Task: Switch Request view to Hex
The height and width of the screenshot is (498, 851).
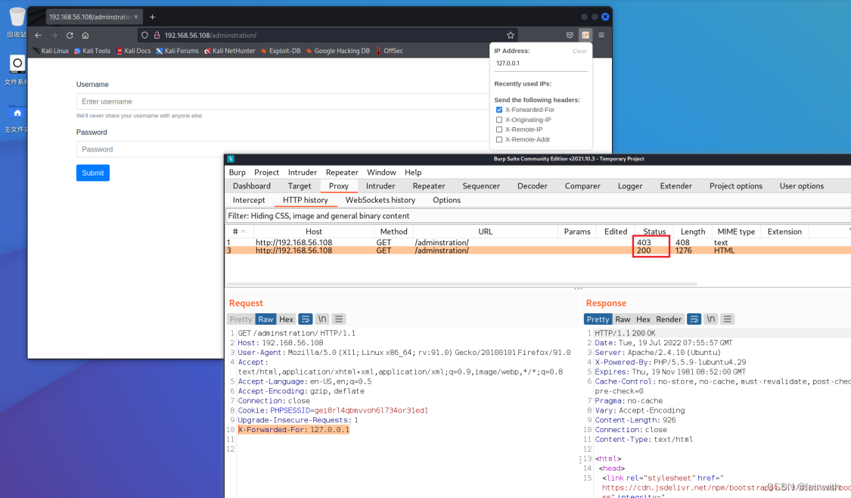Action: pyautogui.click(x=286, y=319)
